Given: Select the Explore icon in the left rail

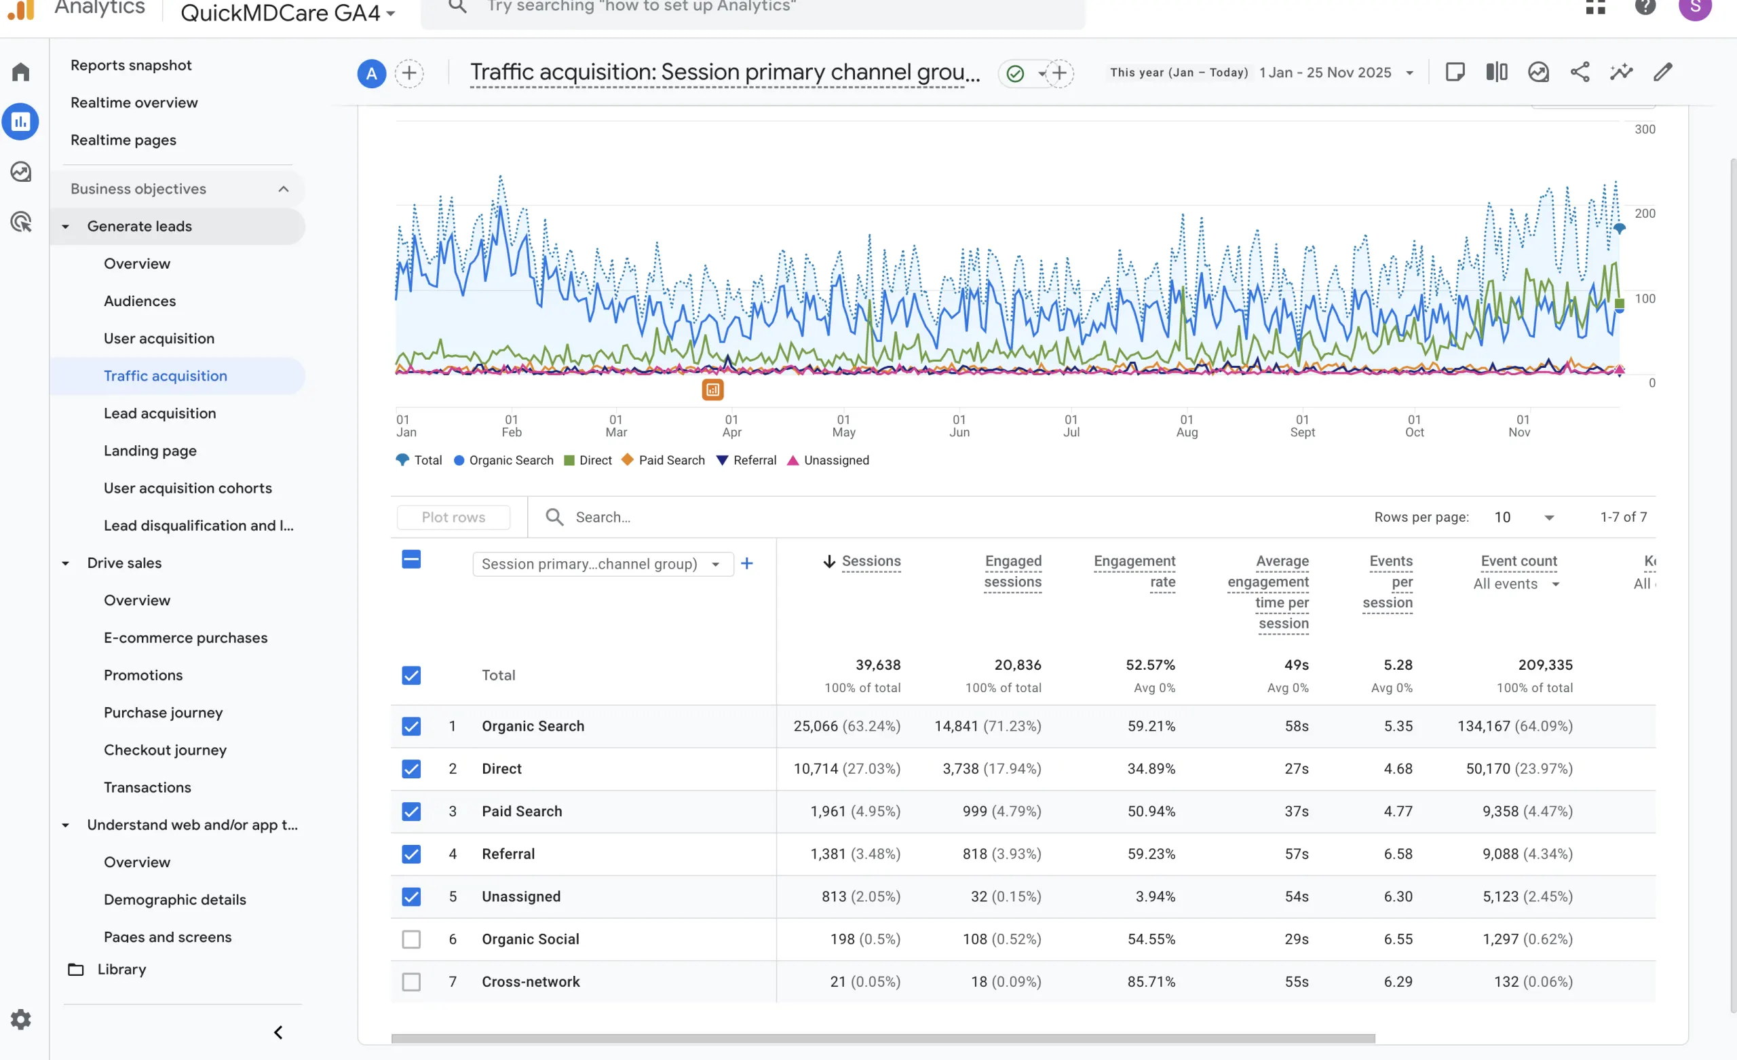Looking at the screenshot, I should tap(20, 172).
